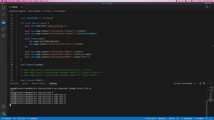Open the Extensions view

point(3,36)
